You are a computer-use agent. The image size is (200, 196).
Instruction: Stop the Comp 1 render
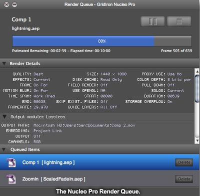click(179, 22)
